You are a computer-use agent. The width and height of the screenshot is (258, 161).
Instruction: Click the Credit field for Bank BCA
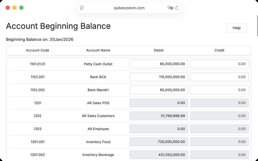click(220, 77)
